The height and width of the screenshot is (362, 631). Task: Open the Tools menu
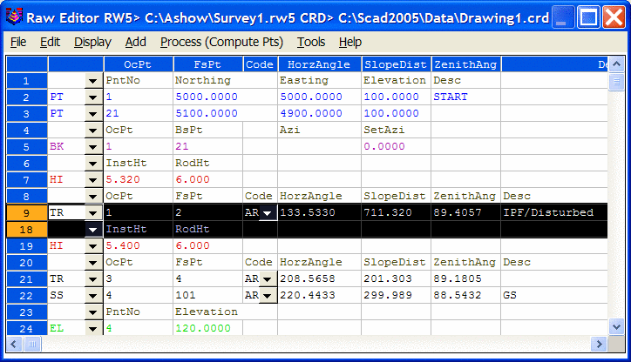pyautogui.click(x=311, y=42)
